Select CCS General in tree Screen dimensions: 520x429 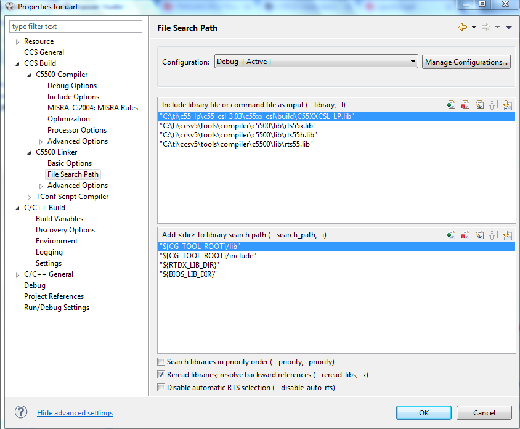tap(44, 52)
